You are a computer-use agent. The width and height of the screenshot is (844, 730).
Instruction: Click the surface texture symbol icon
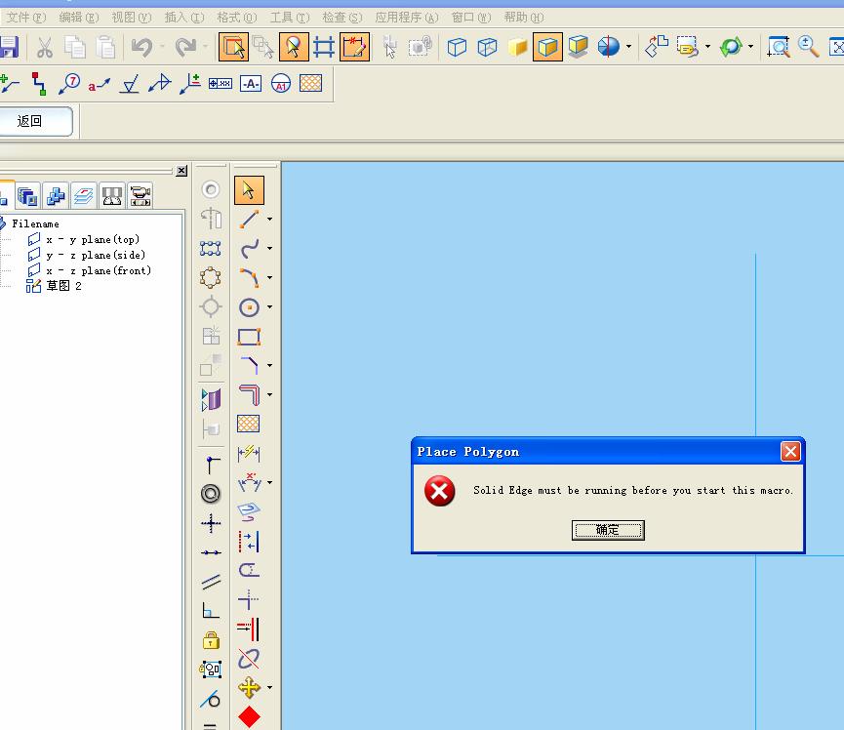pyautogui.click(x=129, y=83)
